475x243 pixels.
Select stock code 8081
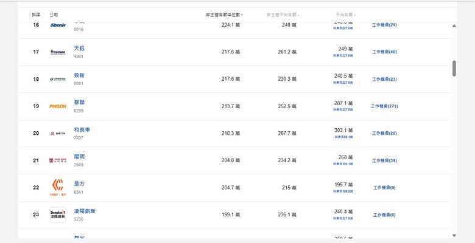point(79,83)
